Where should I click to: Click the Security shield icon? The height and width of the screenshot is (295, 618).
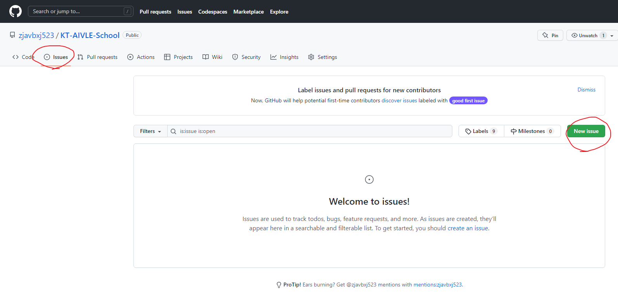tap(235, 57)
